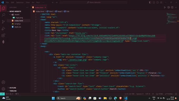Open the File menu
Image resolution: width=179 pixels, height=101 pixels.
pyautogui.click(x=7, y=2)
